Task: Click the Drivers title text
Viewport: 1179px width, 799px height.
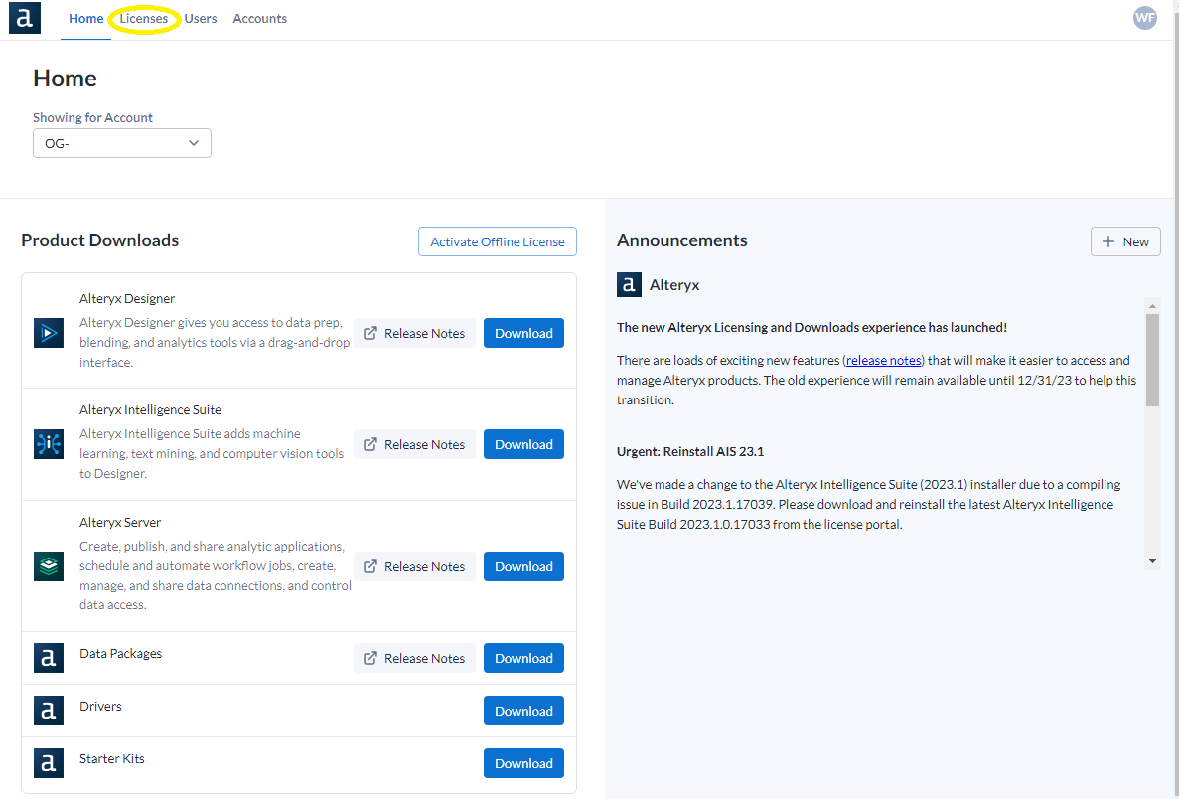Action: coord(100,706)
